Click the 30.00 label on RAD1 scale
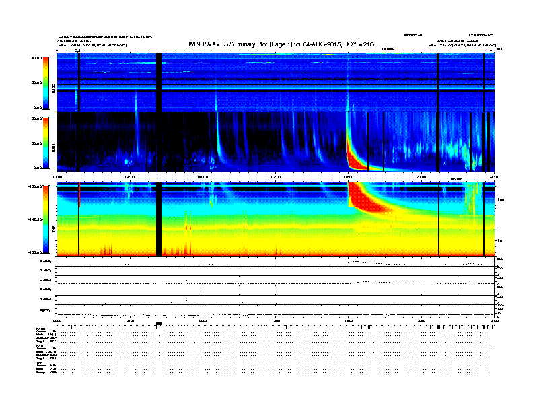 click(37, 143)
